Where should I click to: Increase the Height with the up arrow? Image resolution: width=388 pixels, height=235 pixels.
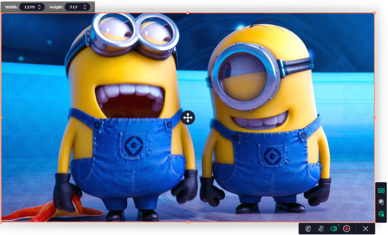(x=85, y=5)
